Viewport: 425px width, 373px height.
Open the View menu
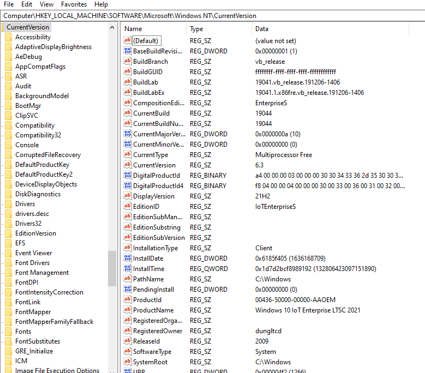point(46,4)
